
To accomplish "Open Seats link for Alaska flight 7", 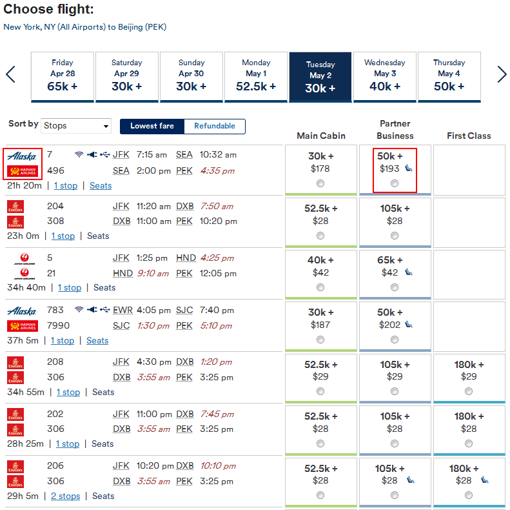I will pos(101,186).
